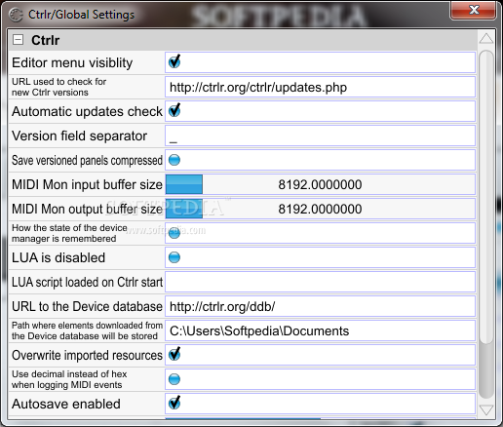Adjust MIDI Mon output buffer size slider
This screenshot has height=427, width=503.
320,209
